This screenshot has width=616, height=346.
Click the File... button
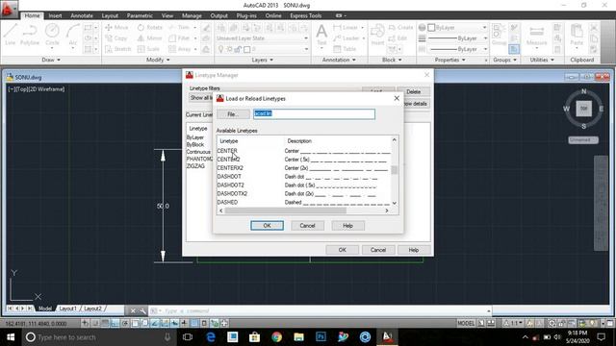[233, 114]
